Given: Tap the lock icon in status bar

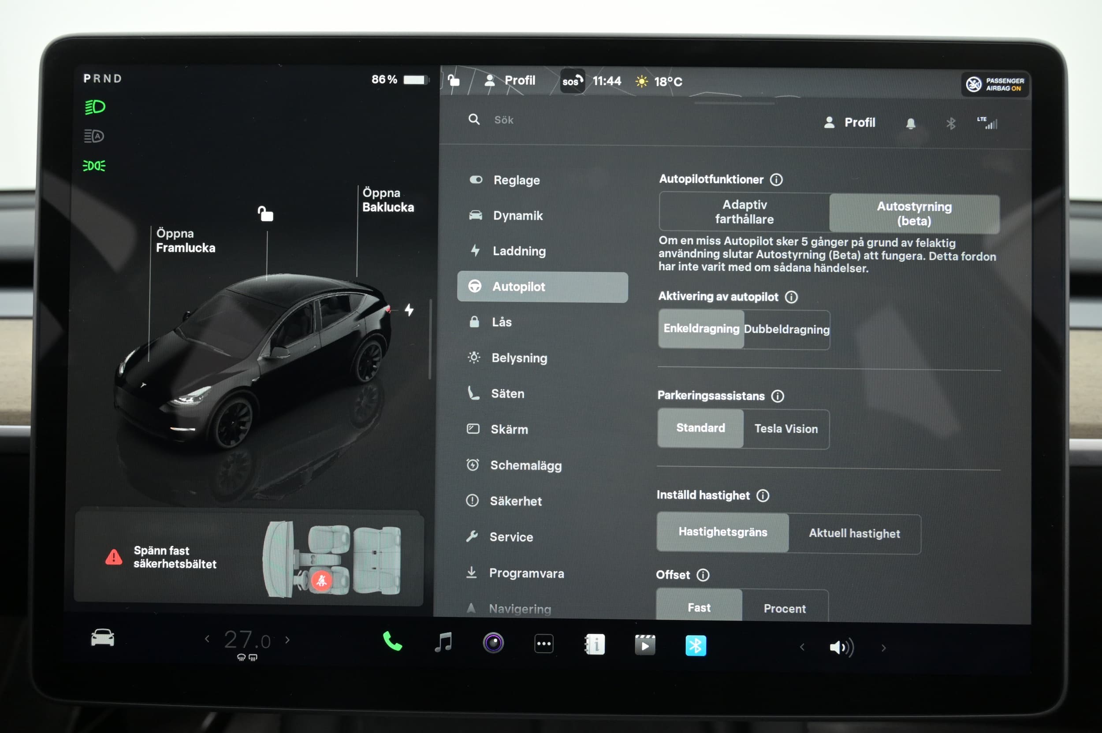Looking at the screenshot, I should (454, 80).
